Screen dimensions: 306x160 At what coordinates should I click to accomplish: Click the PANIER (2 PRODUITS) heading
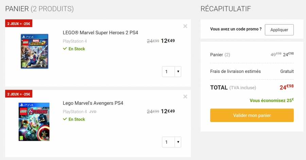39,9
